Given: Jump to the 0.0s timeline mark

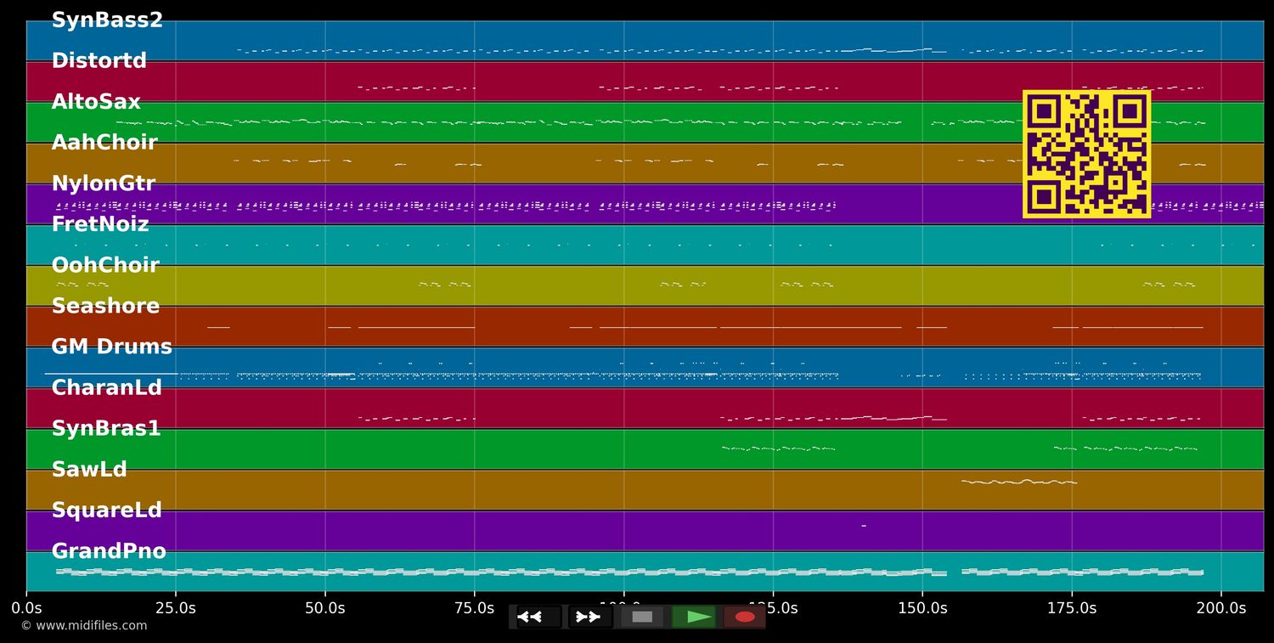Looking at the screenshot, I should (26, 608).
